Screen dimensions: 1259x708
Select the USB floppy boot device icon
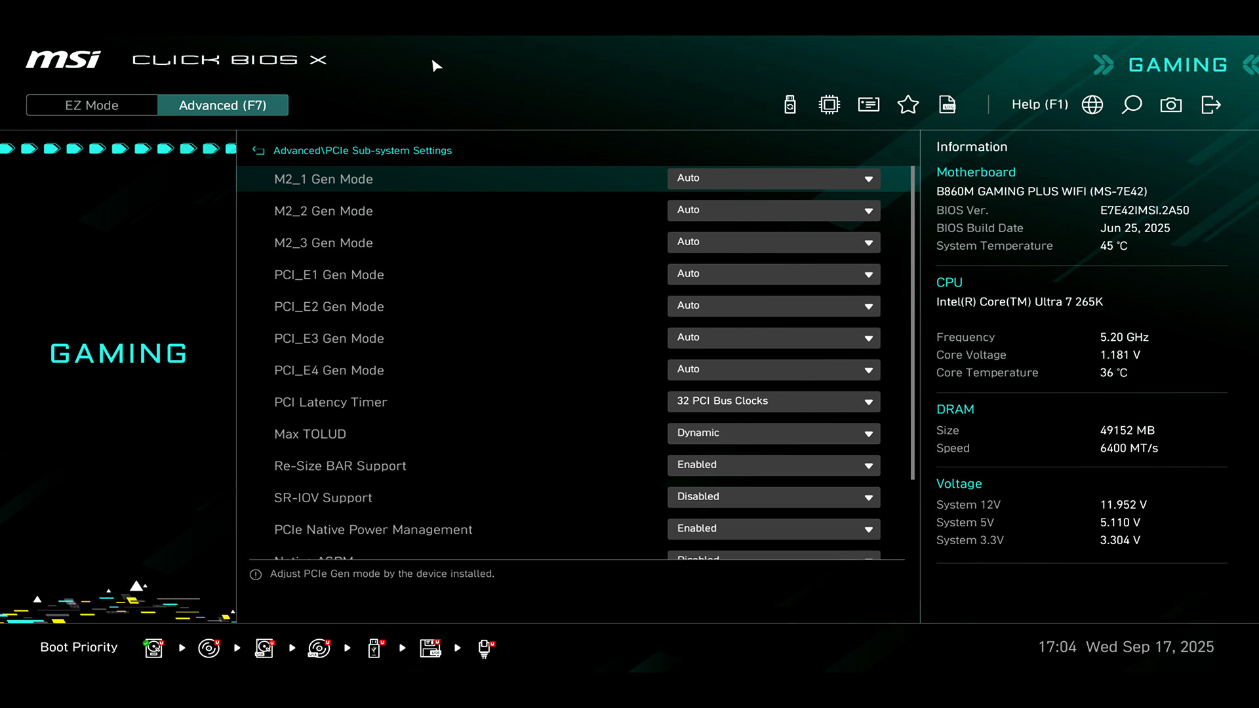tap(430, 648)
